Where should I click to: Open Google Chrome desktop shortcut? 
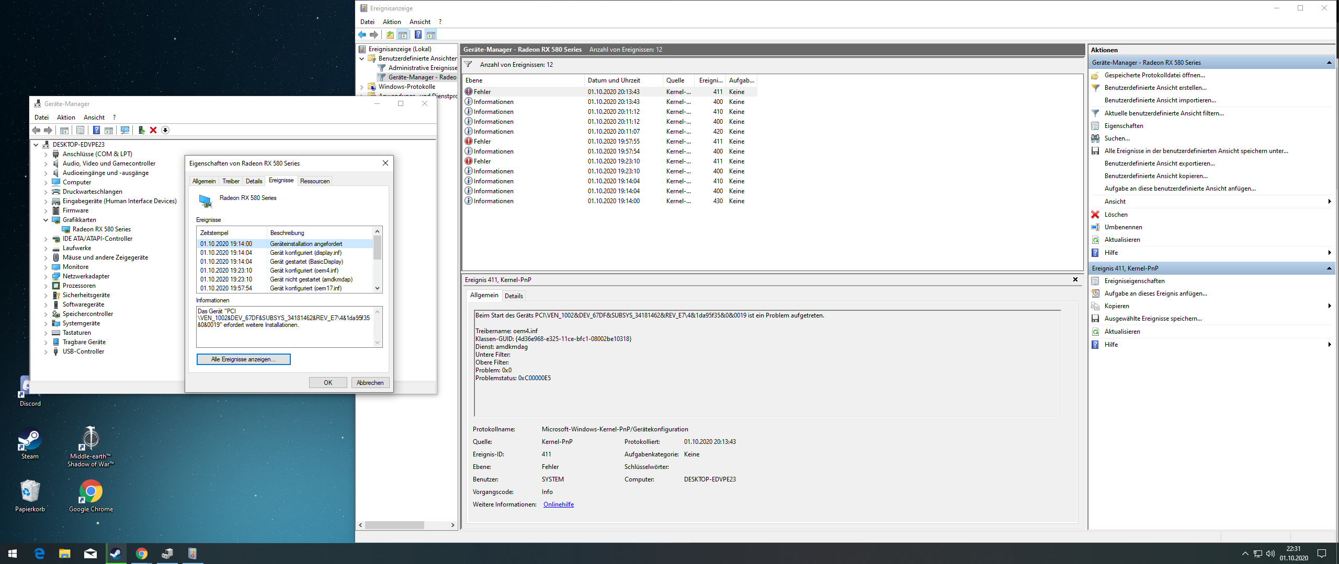tap(91, 496)
